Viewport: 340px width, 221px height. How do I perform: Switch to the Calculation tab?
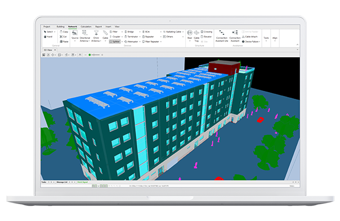coord(86,26)
